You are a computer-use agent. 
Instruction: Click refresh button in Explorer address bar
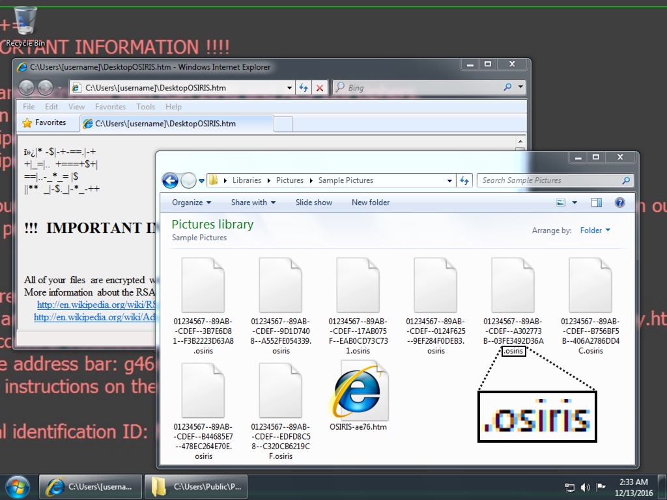465,180
